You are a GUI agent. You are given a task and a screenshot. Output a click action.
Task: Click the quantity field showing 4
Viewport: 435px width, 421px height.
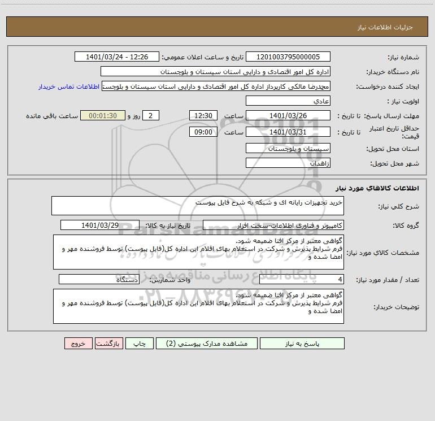[x=302, y=280]
